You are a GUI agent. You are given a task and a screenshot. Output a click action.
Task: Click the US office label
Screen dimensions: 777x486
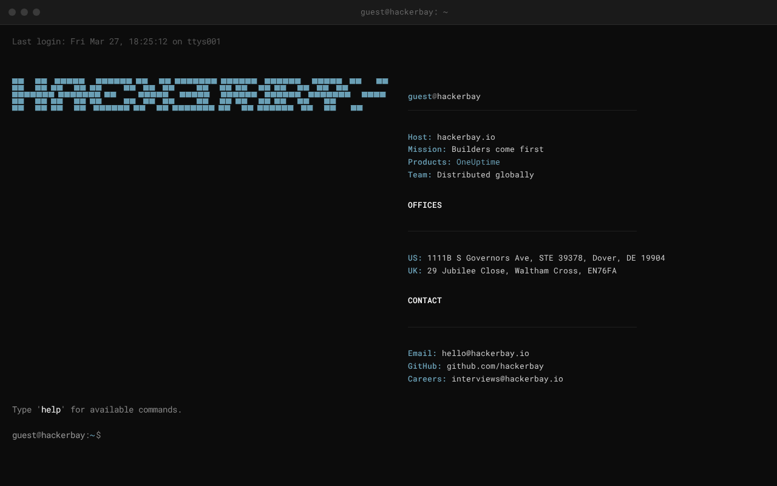pos(415,258)
